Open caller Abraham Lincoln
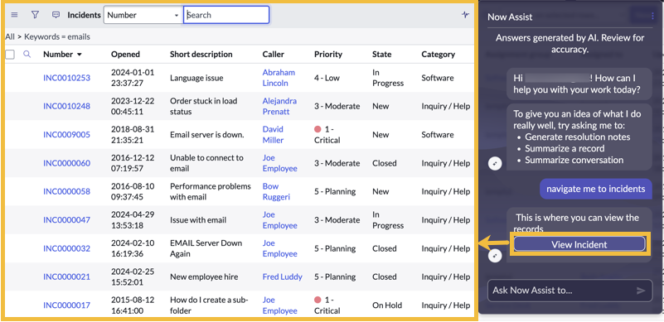Image resolution: width=664 pixels, height=322 pixels. point(279,78)
